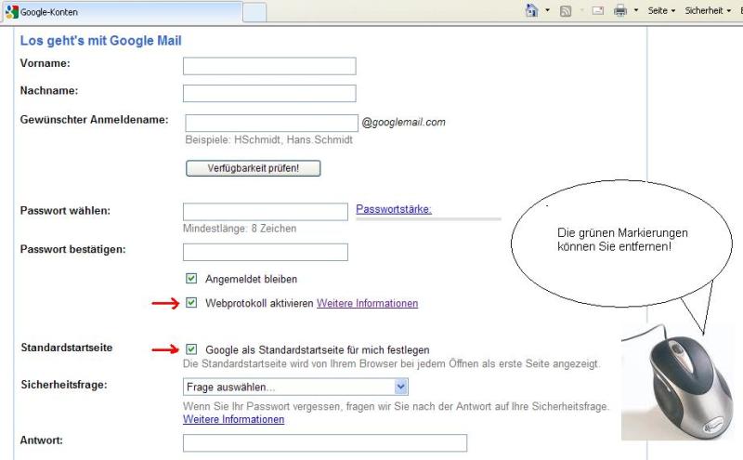Screen dimensions: 743x460
Task: Click the Home icon in the toolbar
Action: click(x=532, y=11)
